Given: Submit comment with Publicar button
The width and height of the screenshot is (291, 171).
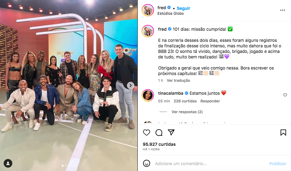Looking at the screenshot, I should 278,164.
